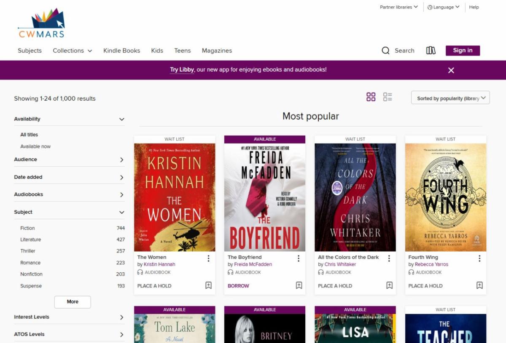
Task: Borrow The Boyfriend audiobook
Action: [x=238, y=286]
